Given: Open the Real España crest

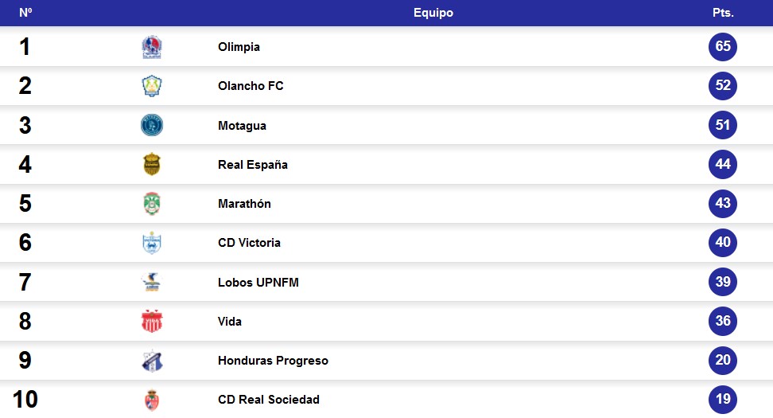Looking at the screenshot, I should 152,164.
